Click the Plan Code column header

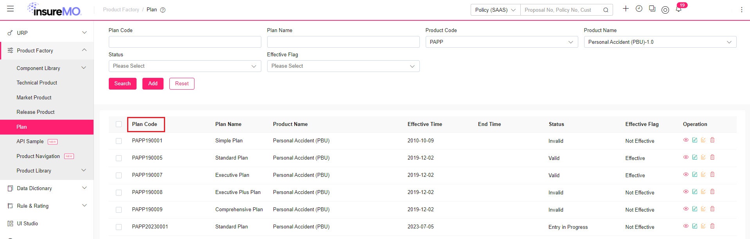pos(145,124)
